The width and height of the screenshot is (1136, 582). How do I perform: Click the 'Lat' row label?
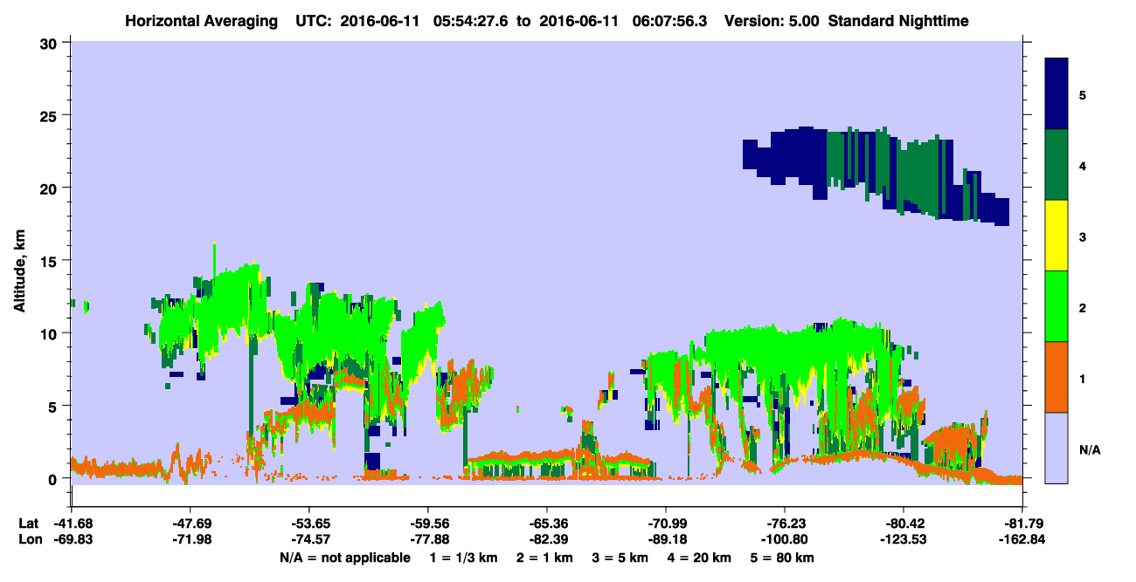[x=29, y=524]
